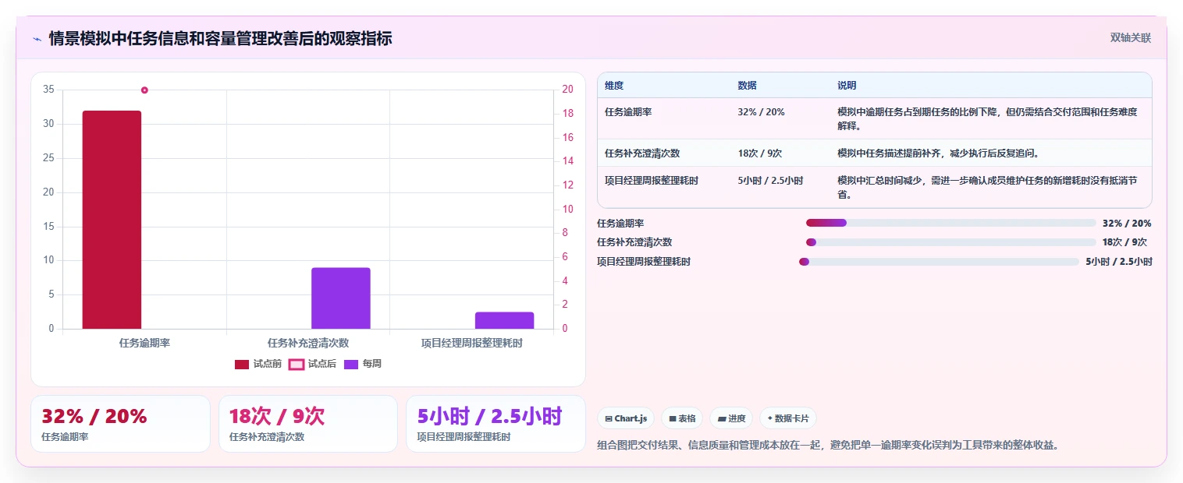Click the footer note starting 组合图把交付结果

[829, 445]
